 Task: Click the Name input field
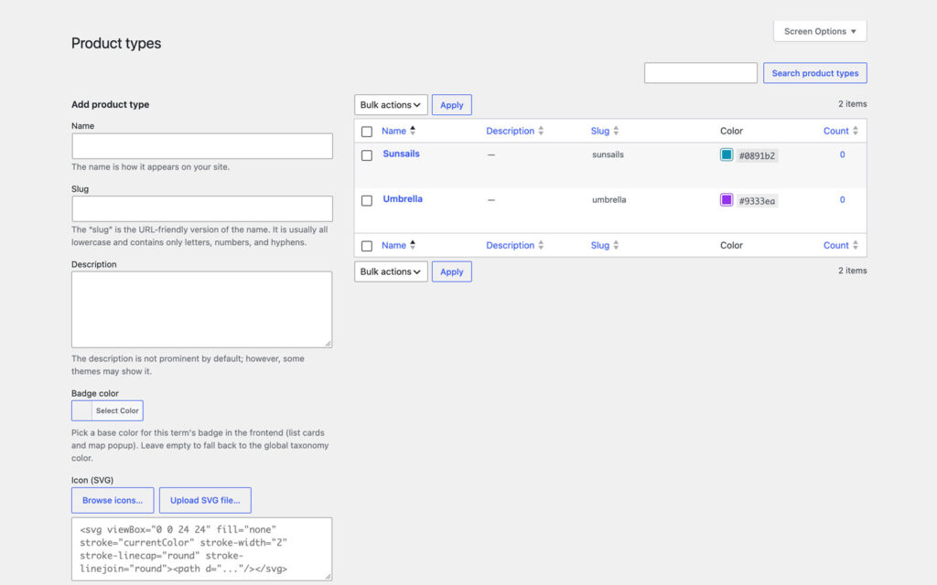tap(202, 146)
